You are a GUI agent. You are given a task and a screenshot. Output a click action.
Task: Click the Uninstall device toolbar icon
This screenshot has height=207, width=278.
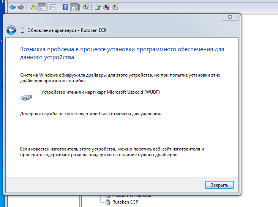(115, 8)
